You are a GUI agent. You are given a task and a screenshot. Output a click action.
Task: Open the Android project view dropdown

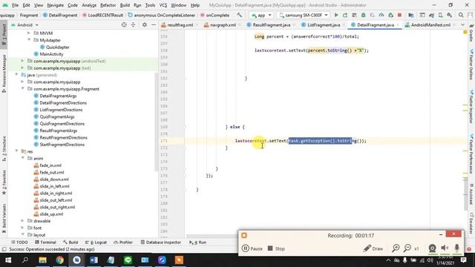(24, 24)
